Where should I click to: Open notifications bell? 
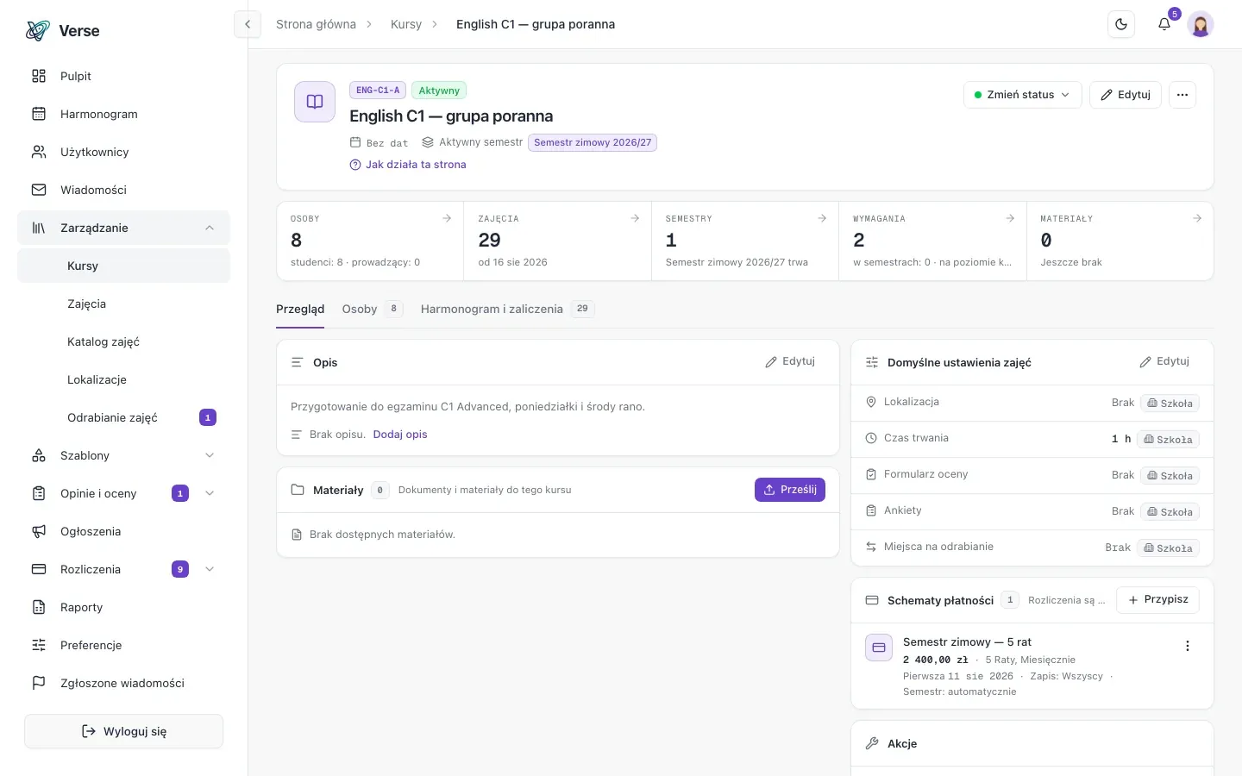coord(1164,24)
